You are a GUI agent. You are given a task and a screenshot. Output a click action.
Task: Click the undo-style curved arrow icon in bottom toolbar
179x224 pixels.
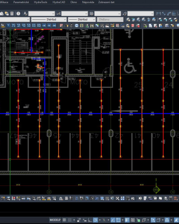click(x=81, y=198)
